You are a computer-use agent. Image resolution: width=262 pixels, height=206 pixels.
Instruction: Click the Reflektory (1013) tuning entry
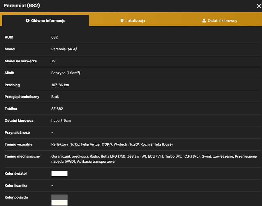tap(65, 144)
